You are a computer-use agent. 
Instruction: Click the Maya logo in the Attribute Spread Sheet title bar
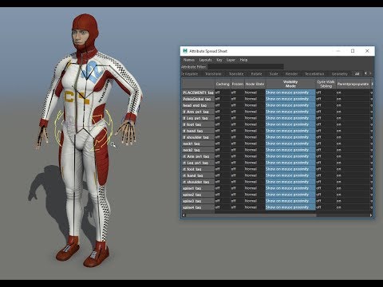[185, 51]
